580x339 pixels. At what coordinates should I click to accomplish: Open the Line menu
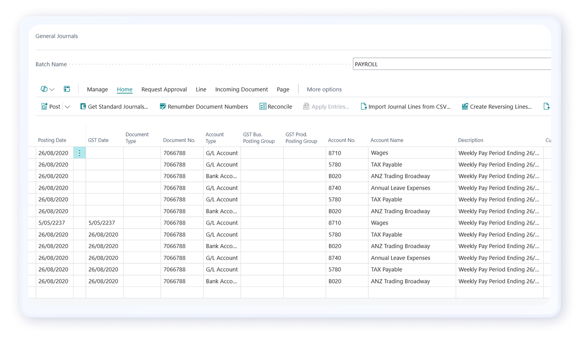[201, 89]
